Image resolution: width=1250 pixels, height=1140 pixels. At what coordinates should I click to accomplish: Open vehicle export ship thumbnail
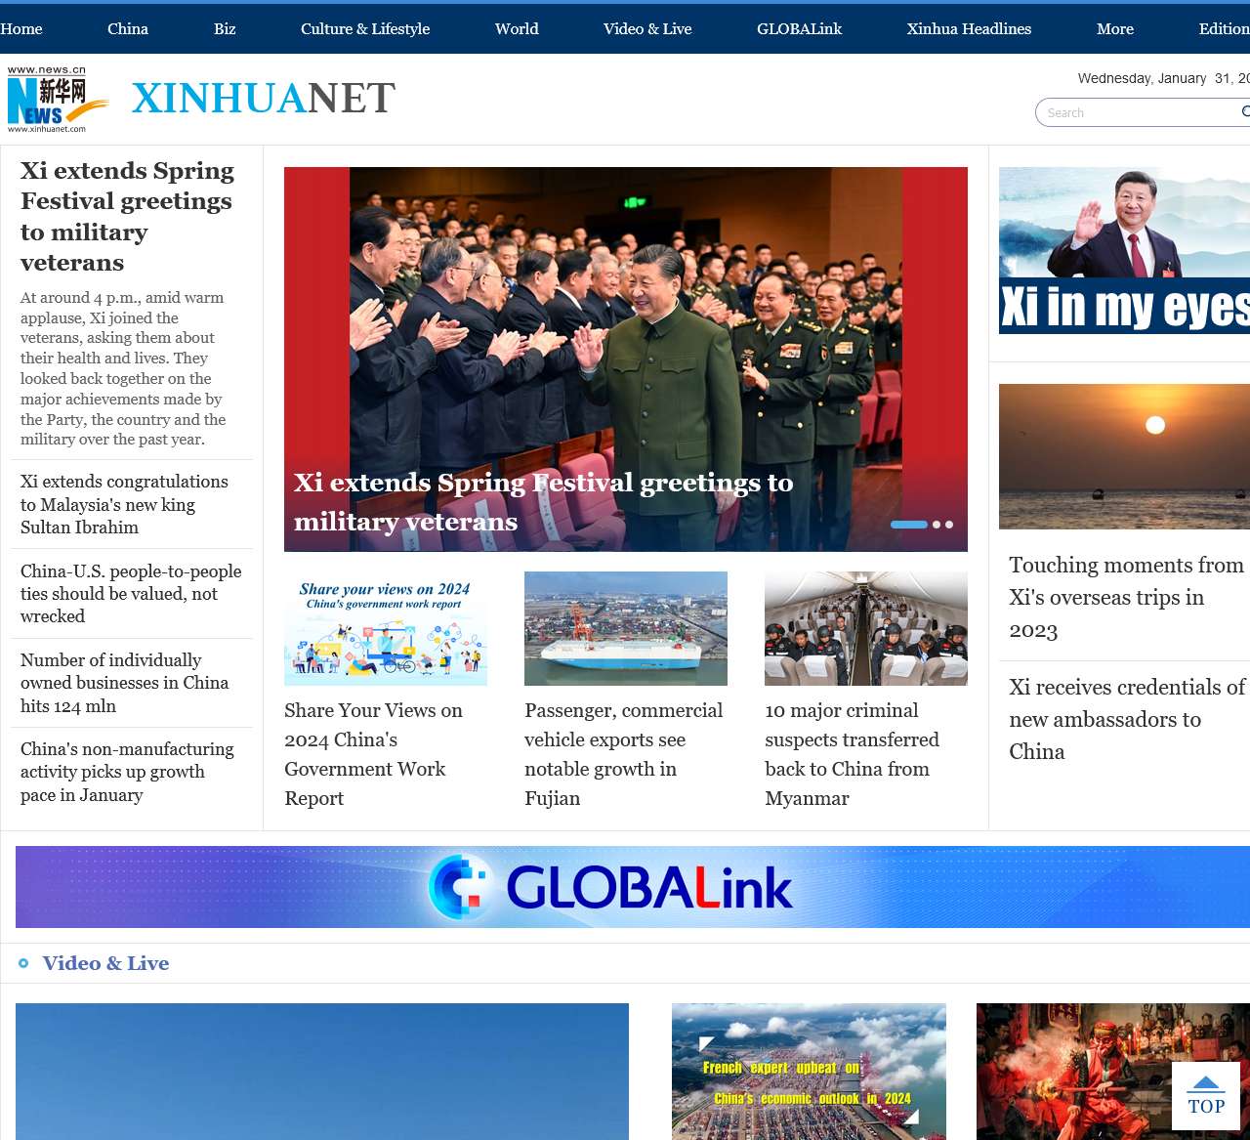point(626,628)
